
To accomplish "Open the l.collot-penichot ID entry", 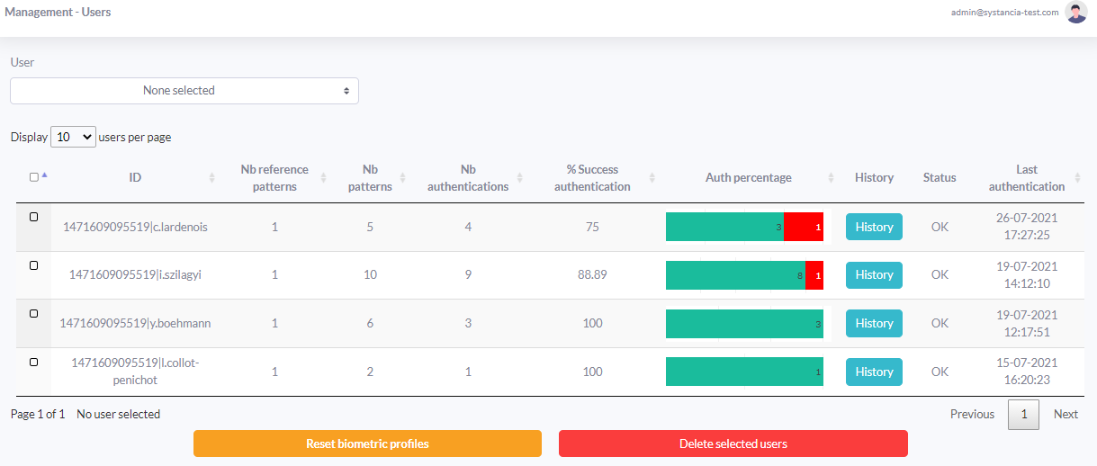I will pos(135,372).
